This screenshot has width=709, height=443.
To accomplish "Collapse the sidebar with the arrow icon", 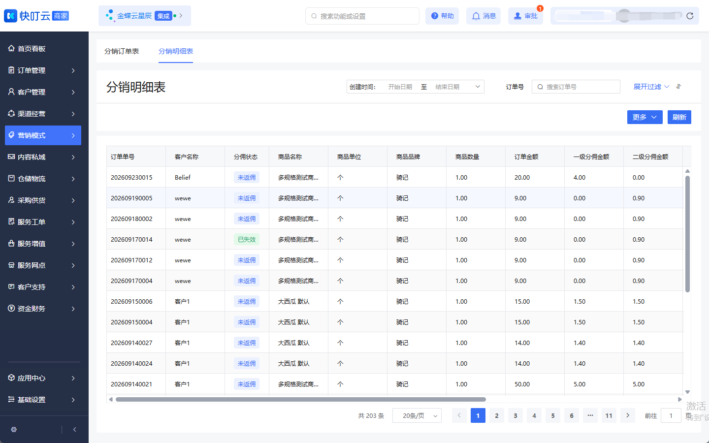I will [x=74, y=429].
